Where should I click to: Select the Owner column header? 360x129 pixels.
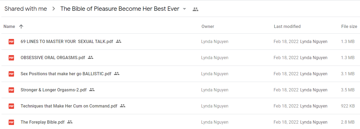(208, 26)
